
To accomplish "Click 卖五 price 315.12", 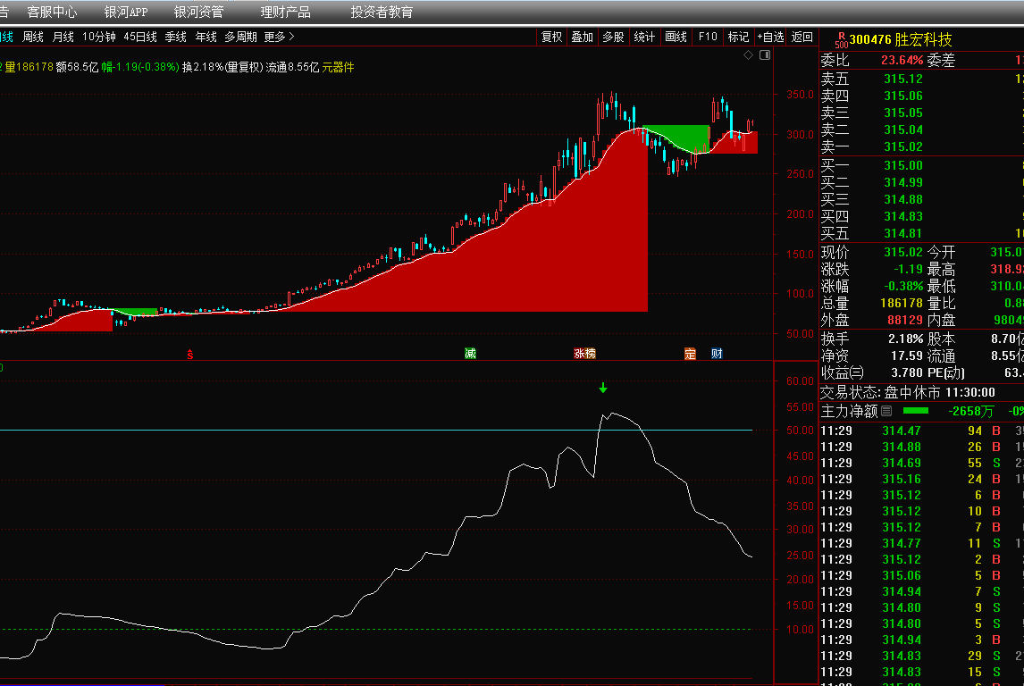I will (903, 79).
